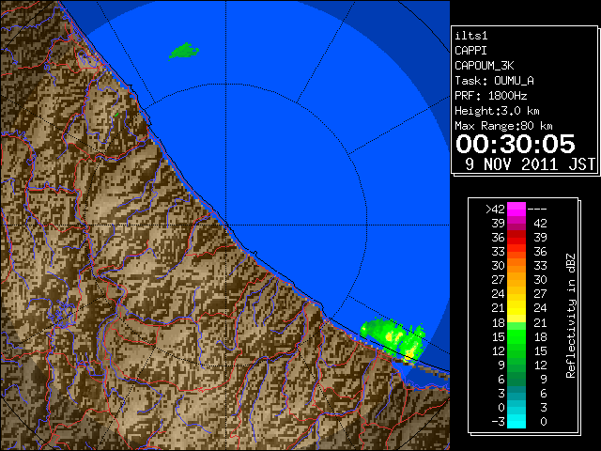The height and width of the screenshot is (451, 601).
Task: Pick the cyan -3–0 dBZ legend band
Action: point(516,421)
